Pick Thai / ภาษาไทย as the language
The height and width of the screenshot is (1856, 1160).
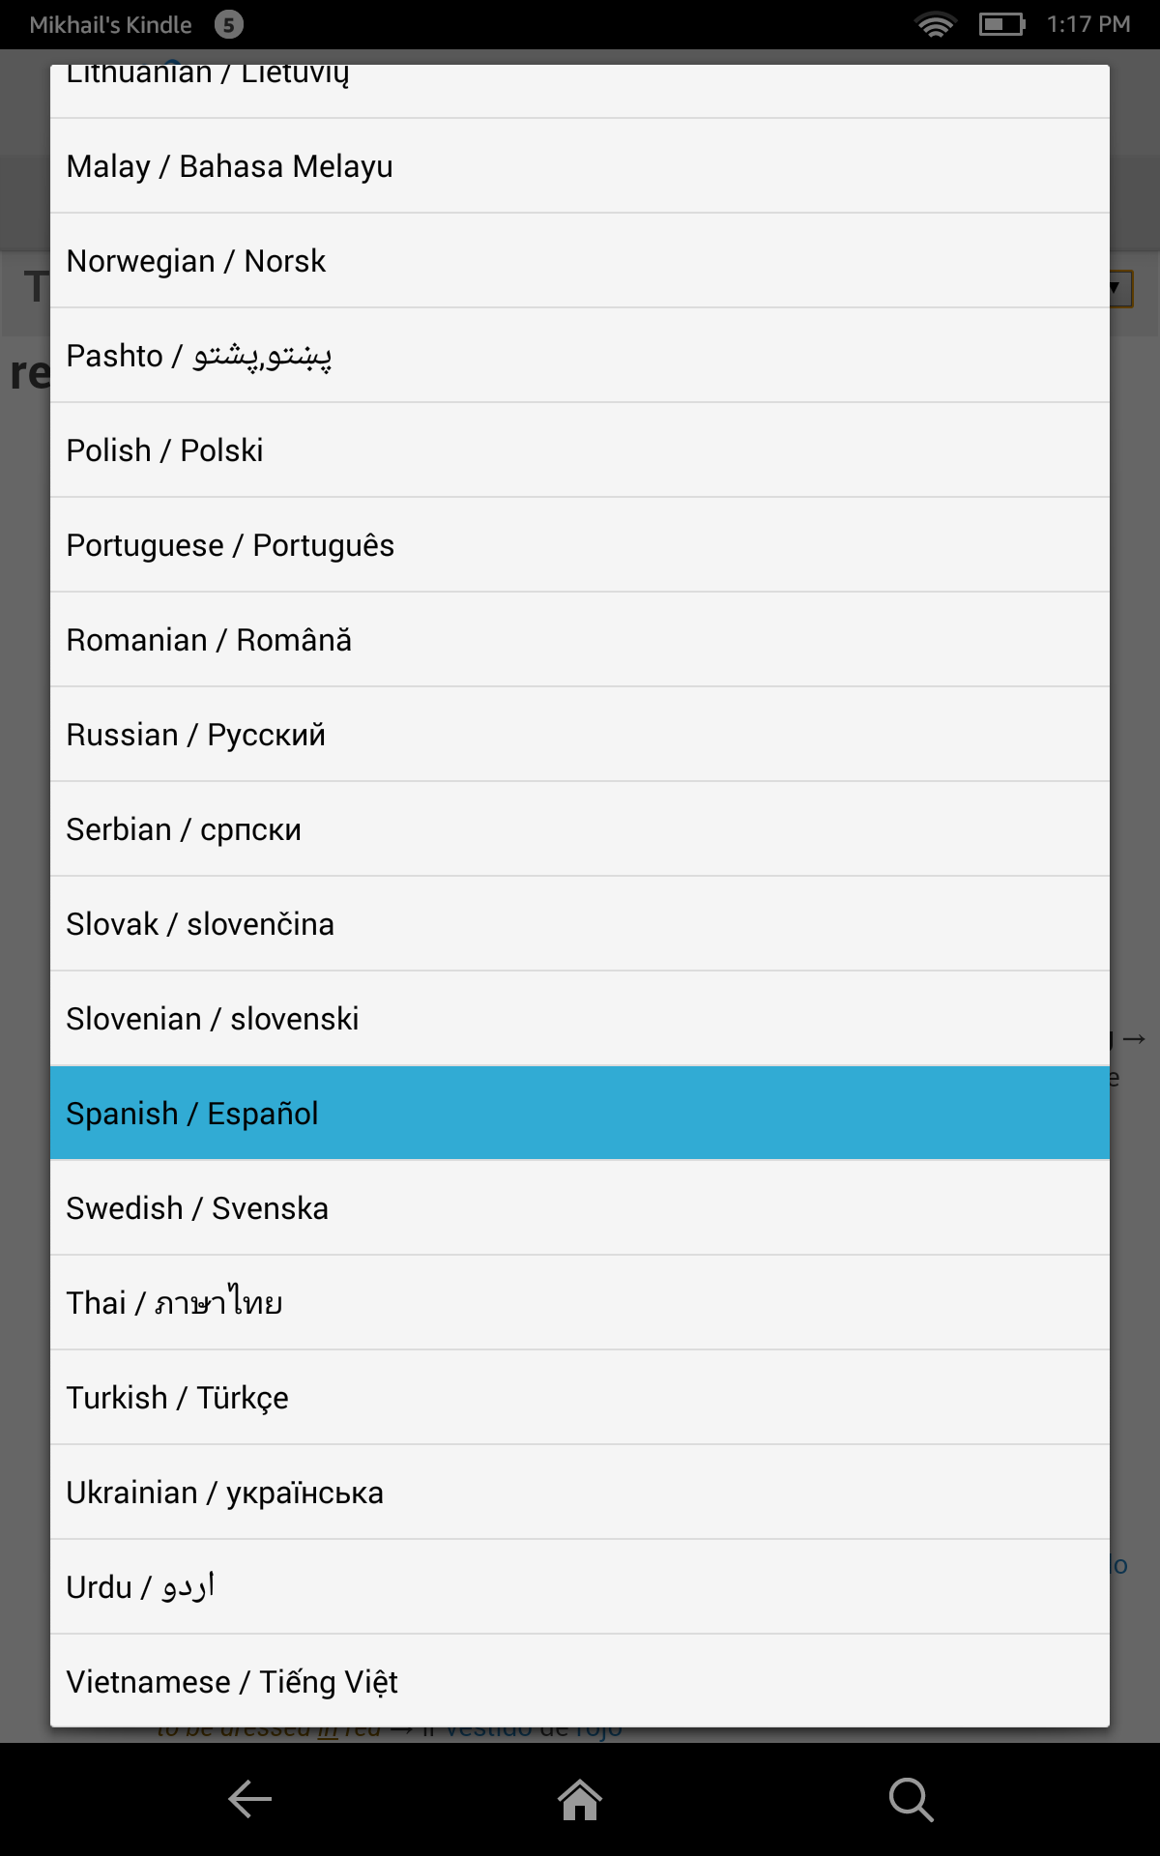tap(580, 1302)
